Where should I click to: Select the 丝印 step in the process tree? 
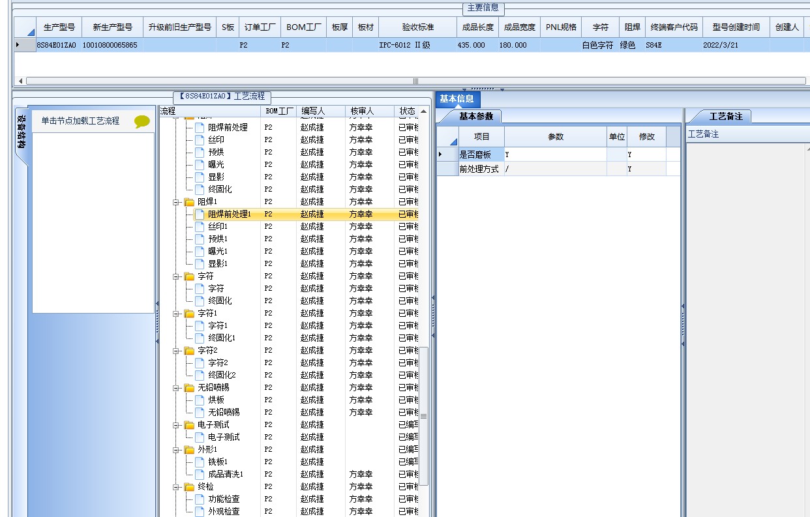[x=217, y=140]
